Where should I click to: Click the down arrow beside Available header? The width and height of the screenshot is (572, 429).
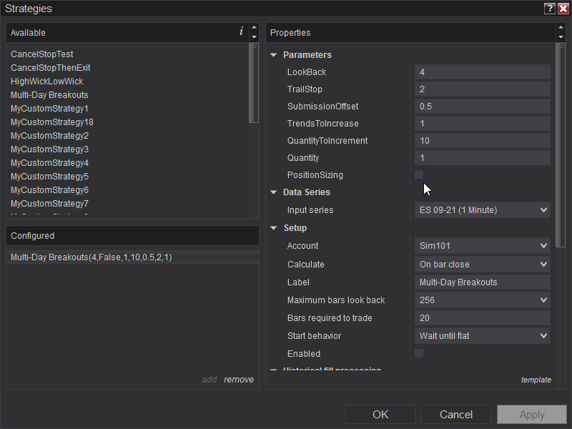tap(255, 37)
